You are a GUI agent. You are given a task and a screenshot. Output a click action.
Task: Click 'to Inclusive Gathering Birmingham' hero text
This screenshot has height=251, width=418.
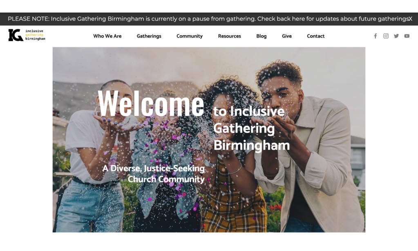pos(251,128)
